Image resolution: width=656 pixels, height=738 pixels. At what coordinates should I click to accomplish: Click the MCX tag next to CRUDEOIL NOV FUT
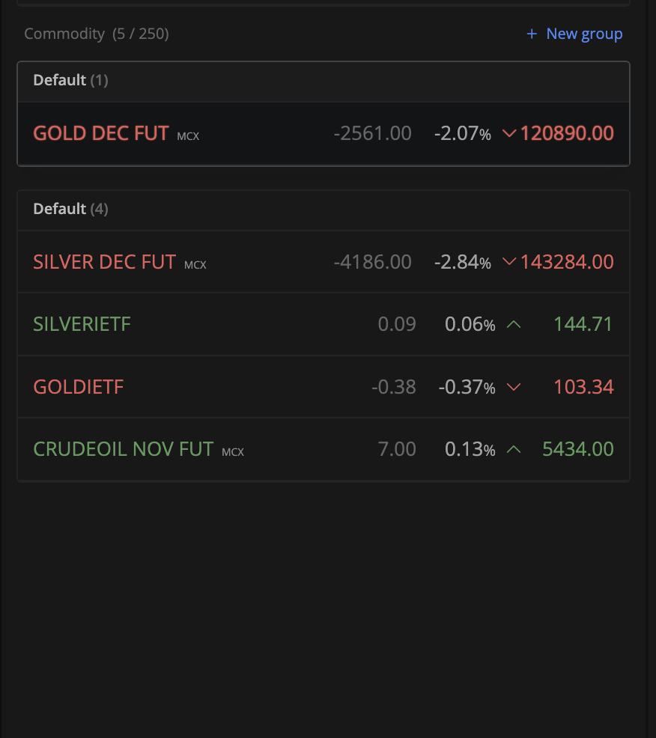(x=233, y=452)
